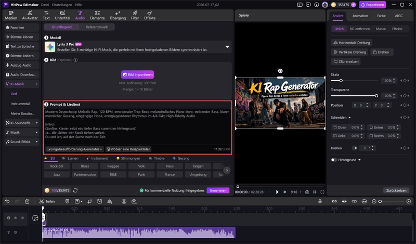
Task: Click Probier eine Beispieldatei!
Action: point(128,149)
